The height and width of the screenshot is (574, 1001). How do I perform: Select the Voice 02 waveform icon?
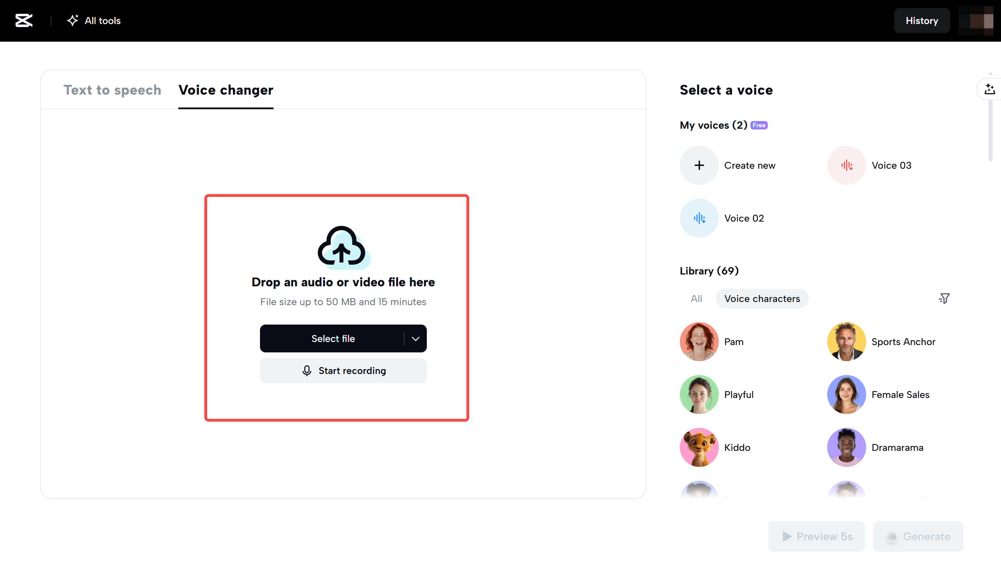(x=699, y=218)
